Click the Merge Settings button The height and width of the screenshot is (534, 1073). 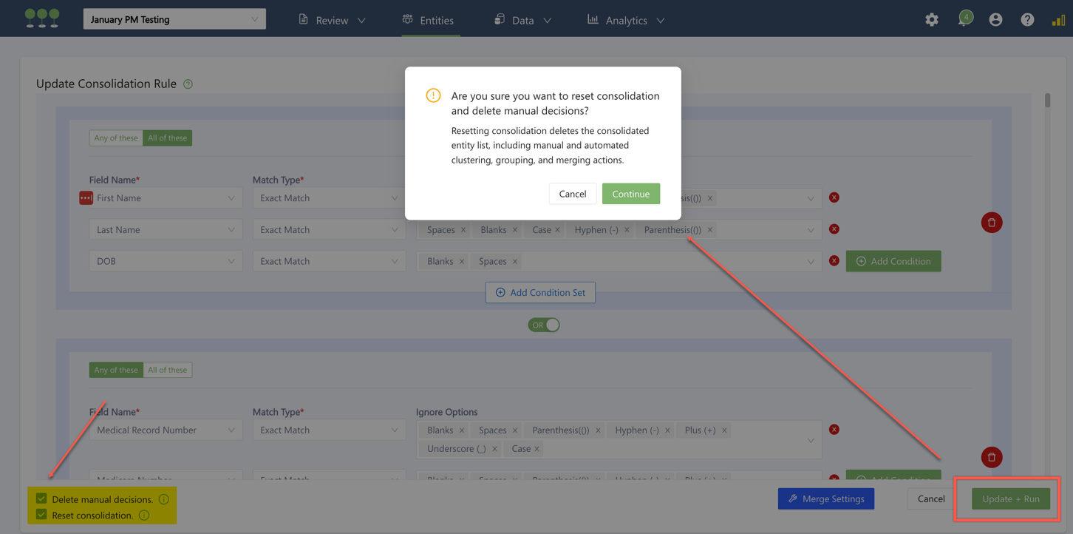(x=825, y=499)
